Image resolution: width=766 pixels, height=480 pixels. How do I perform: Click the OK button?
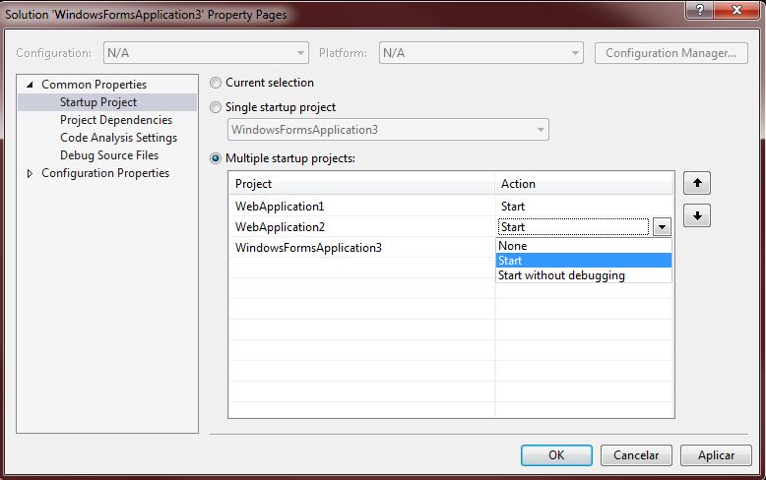556,455
